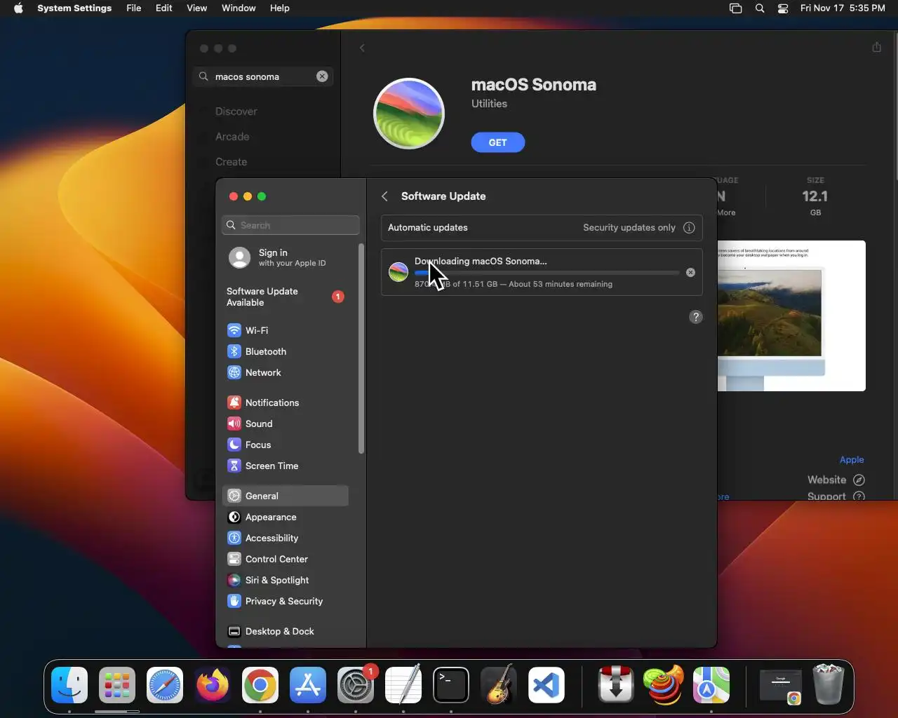898x718 pixels.
Task: Select General in the settings sidebar
Action: [285, 496]
